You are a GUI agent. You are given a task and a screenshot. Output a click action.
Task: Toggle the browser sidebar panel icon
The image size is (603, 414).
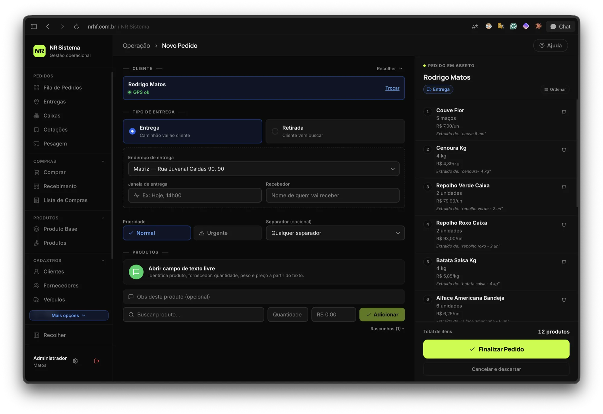click(34, 27)
